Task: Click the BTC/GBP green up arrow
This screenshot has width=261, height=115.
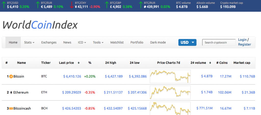Action: (107, 5)
